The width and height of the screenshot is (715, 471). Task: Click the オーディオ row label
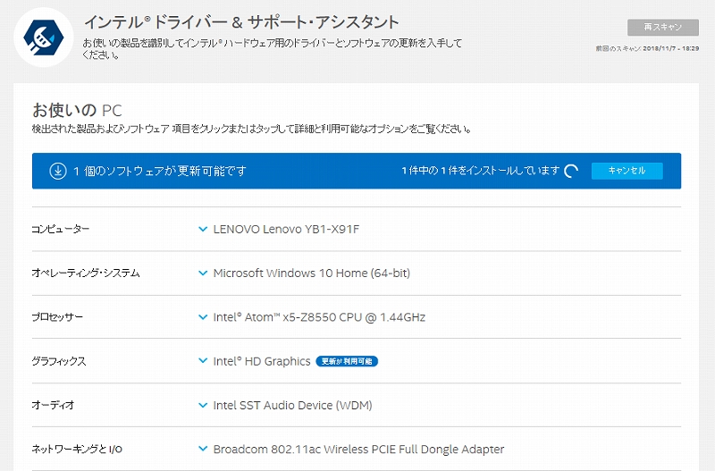point(53,405)
